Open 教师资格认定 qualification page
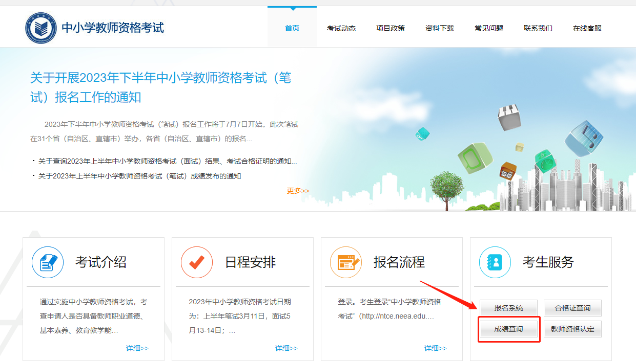This screenshot has width=636, height=361. 572,329
